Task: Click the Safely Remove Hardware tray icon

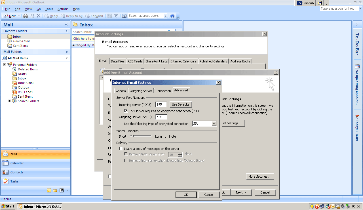Action: [348, 207]
